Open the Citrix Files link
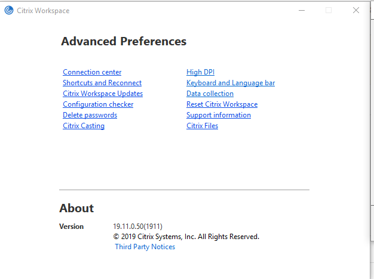Screen dimensions: 374x279 [203, 126]
